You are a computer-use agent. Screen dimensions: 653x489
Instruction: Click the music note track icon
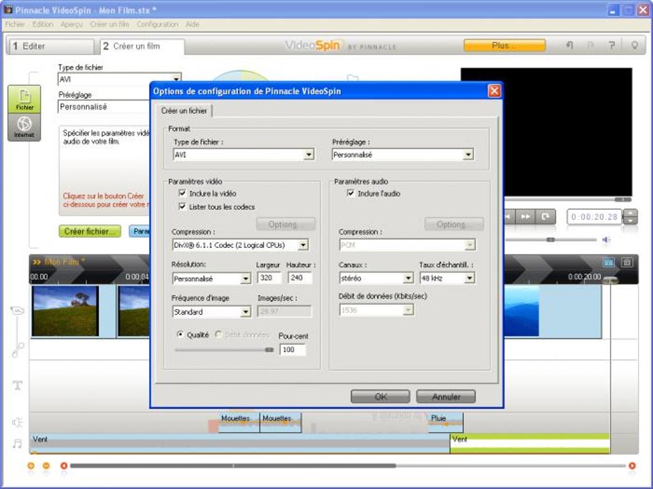pyautogui.click(x=17, y=444)
